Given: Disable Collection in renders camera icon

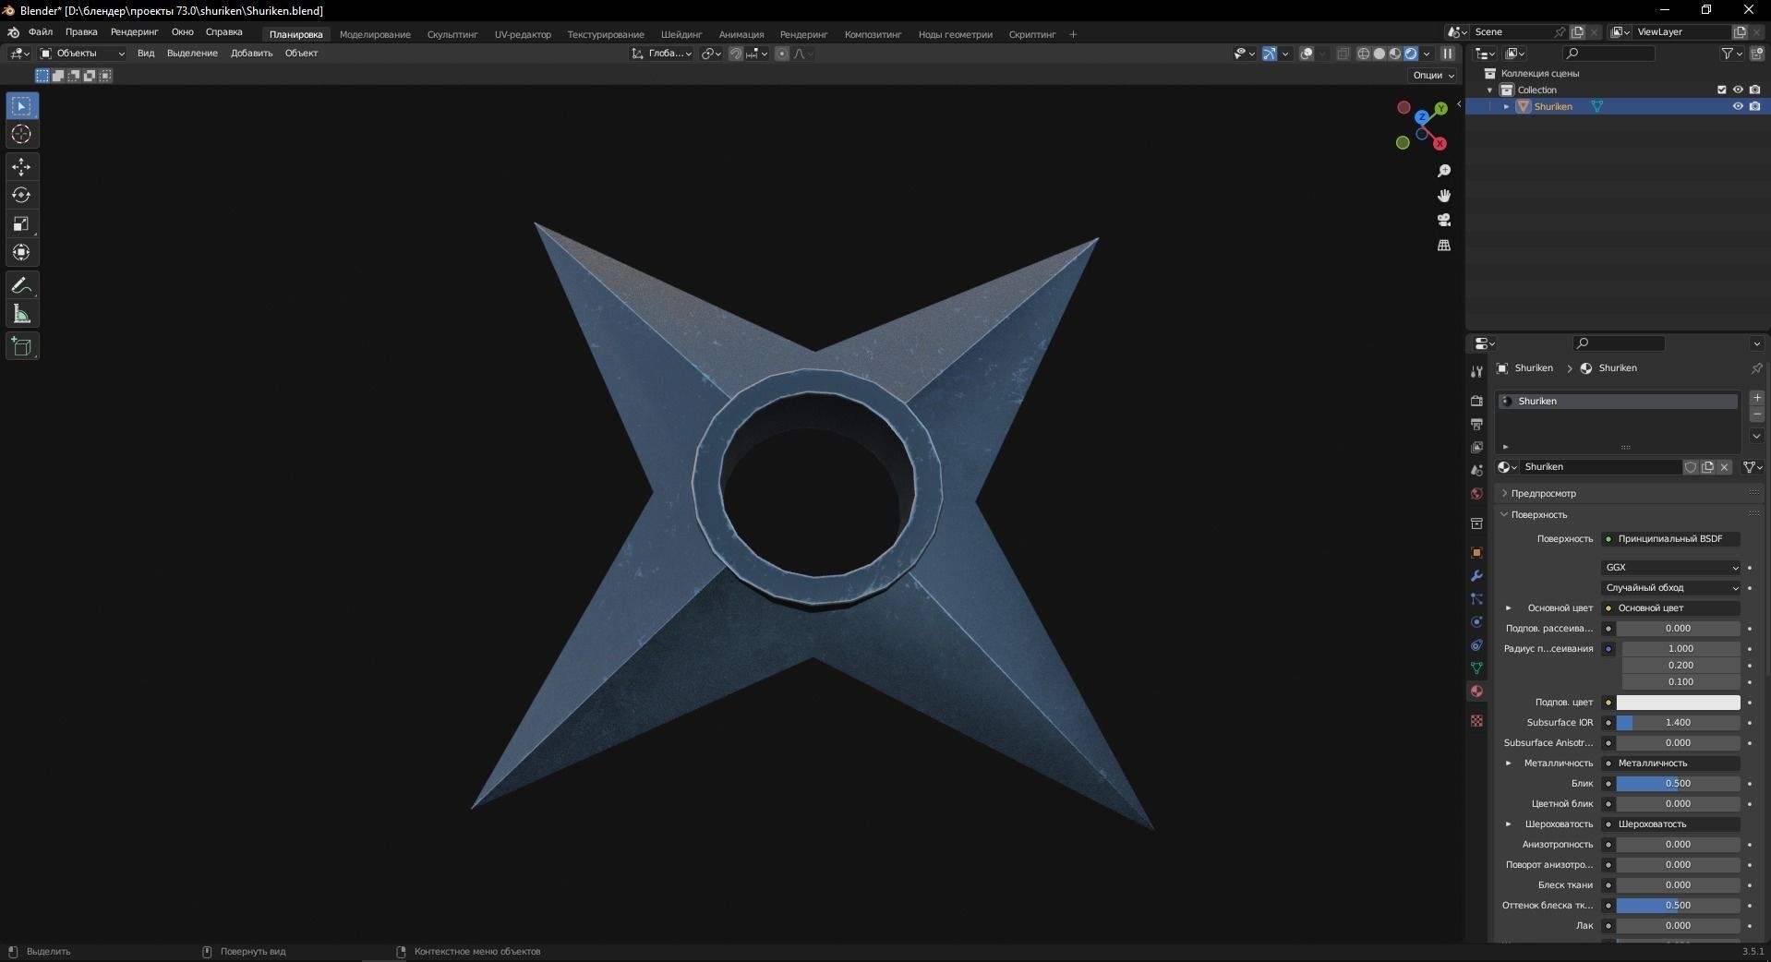Looking at the screenshot, I should [1754, 90].
